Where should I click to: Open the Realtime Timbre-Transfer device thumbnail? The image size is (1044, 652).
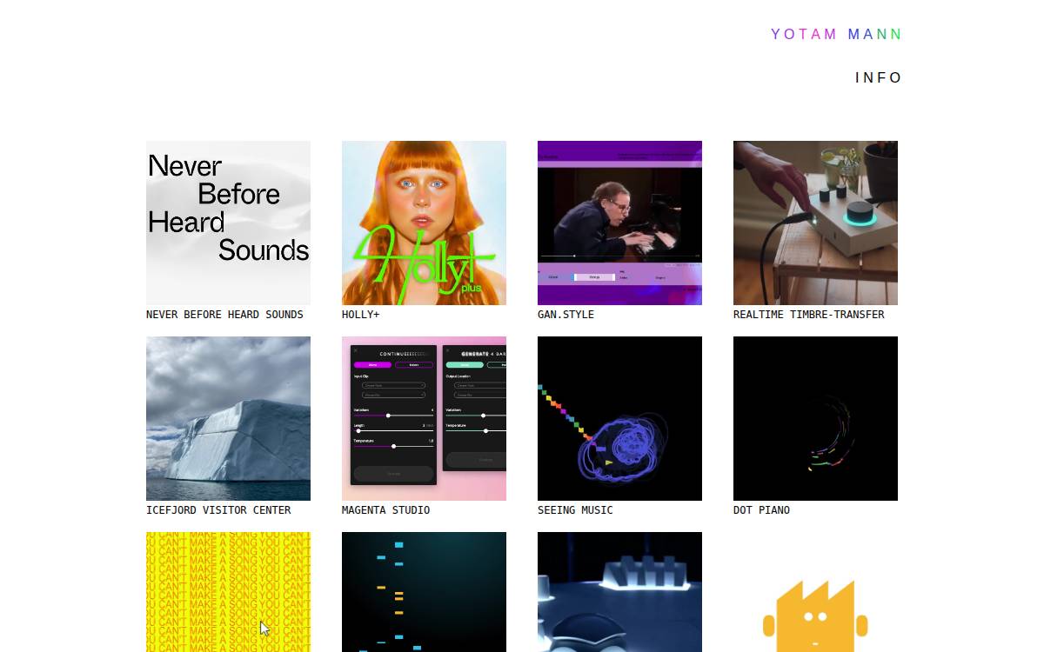point(815,223)
